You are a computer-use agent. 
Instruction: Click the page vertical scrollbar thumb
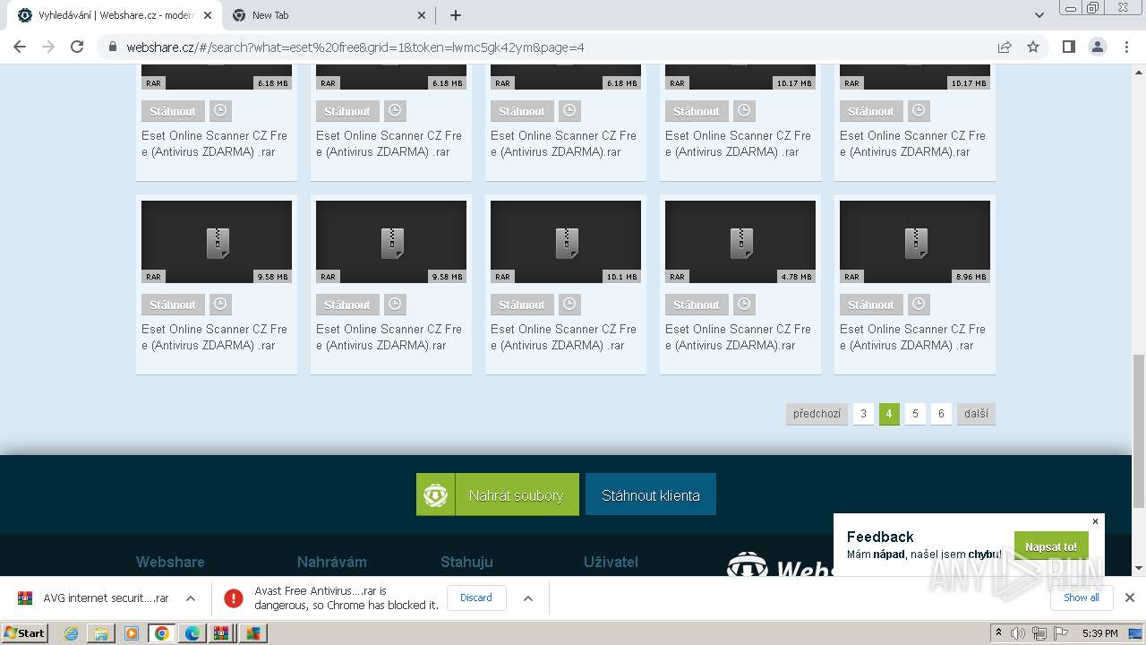pos(1139,430)
